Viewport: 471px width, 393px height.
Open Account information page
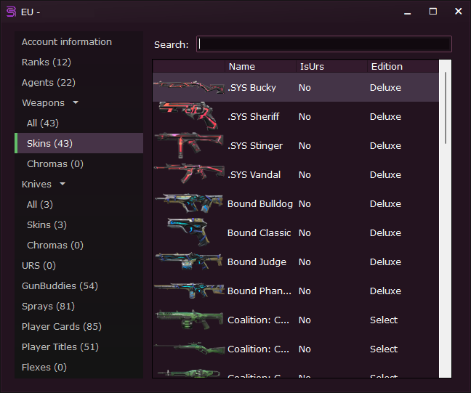[x=67, y=41]
